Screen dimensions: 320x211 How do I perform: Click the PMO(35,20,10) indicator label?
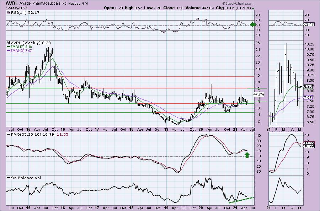point(37,135)
